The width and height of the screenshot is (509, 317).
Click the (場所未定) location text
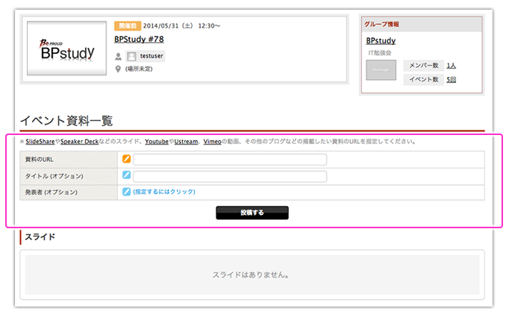coord(139,69)
